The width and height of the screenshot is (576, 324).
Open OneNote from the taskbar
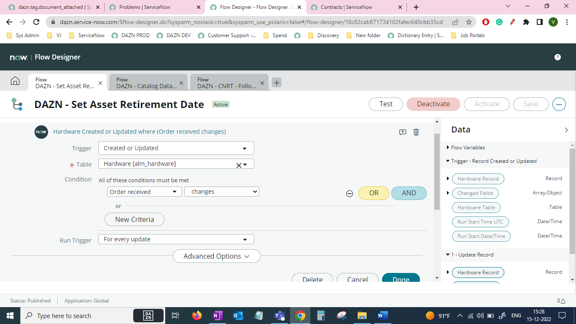point(218,316)
